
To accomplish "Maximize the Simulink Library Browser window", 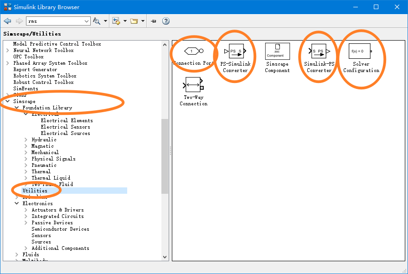I will click(x=376, y=7).
